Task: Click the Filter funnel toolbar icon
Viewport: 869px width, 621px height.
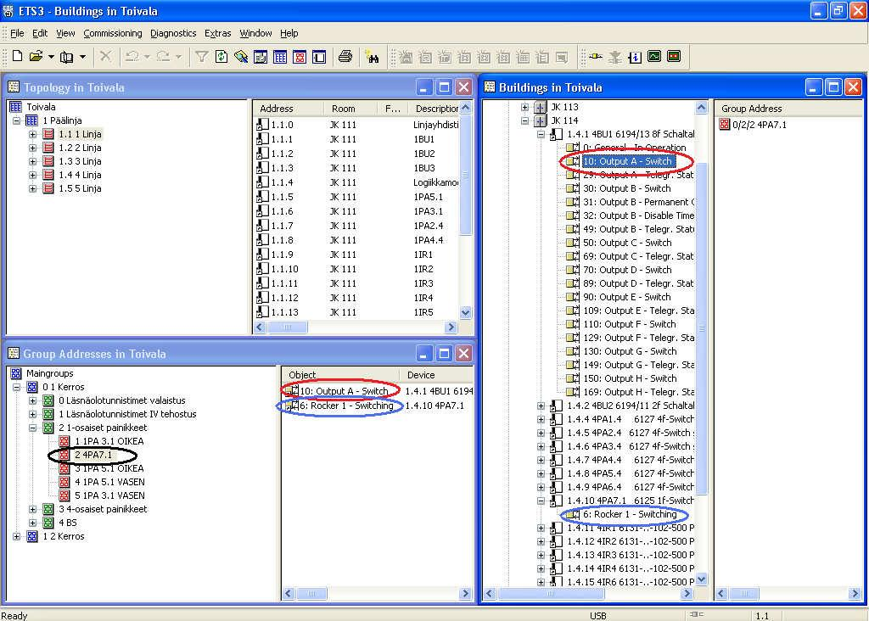Action: click(202, 57)
